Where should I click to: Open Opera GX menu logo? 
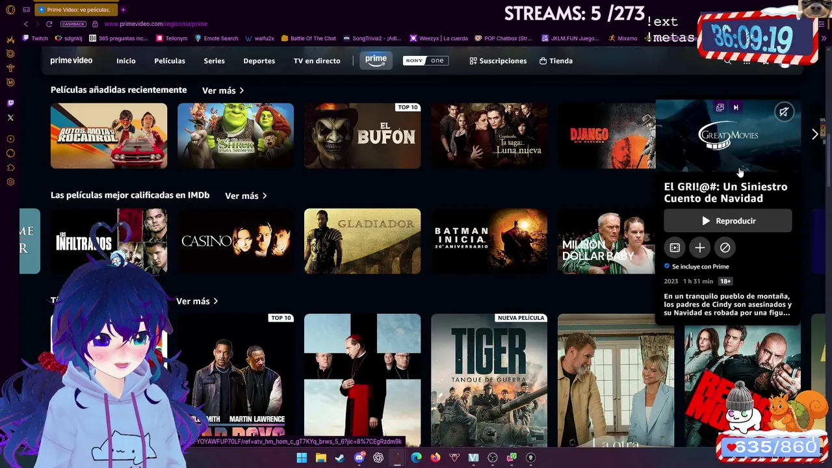(10, 10)
